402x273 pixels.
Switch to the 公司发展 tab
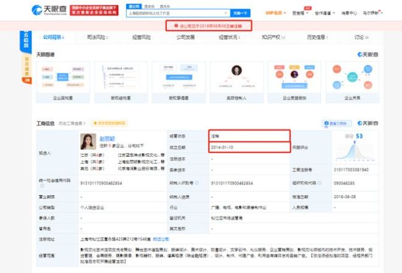tap(186, 38)
